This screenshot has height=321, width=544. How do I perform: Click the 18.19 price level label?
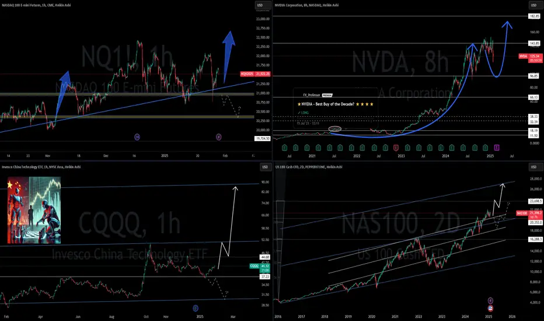tap(533, 131)
